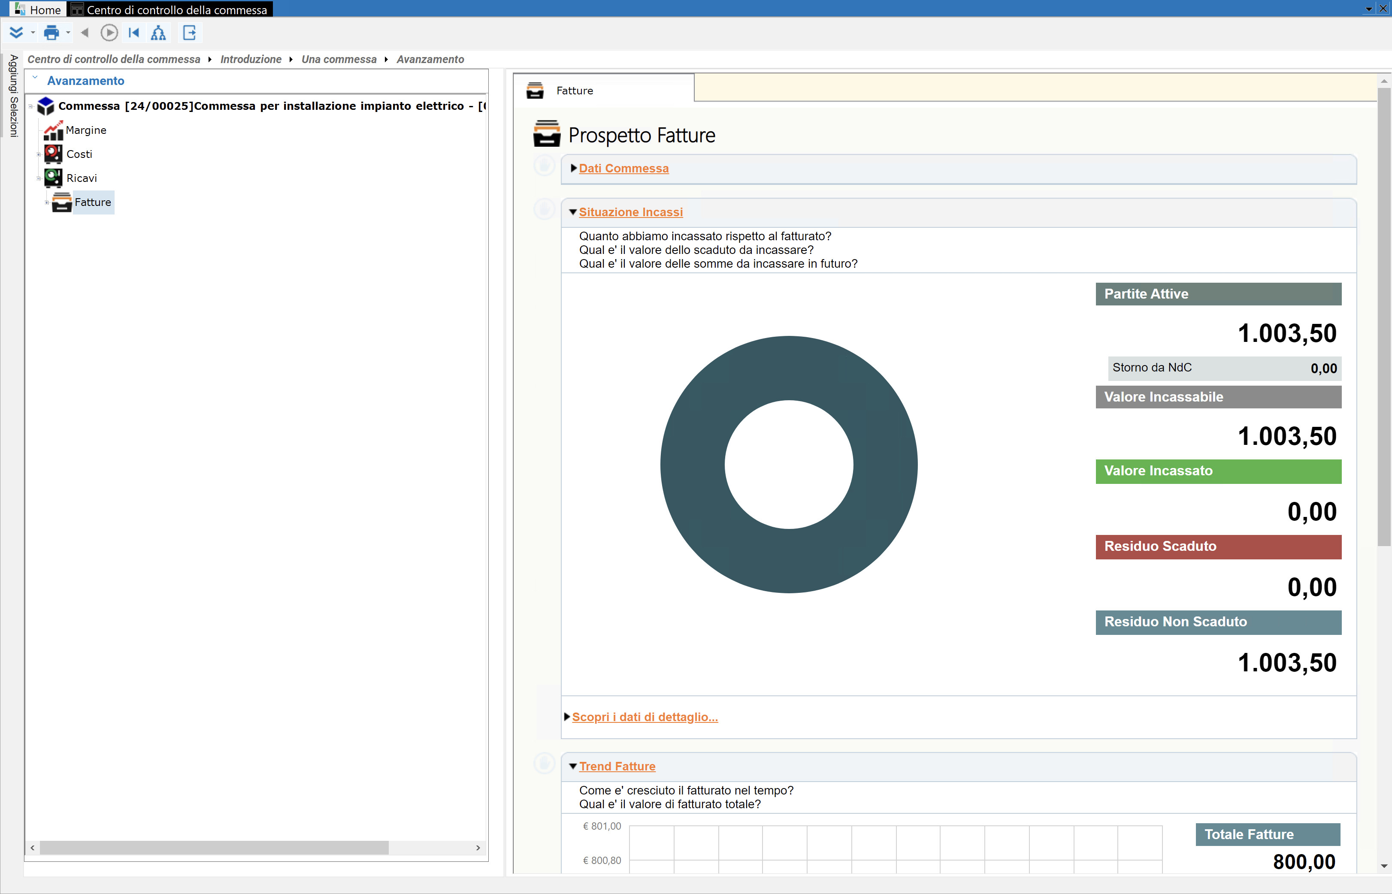Click the Residuo Non Scaduto header
Screen dimensions: 1392x894
[x=1218, y=622]
